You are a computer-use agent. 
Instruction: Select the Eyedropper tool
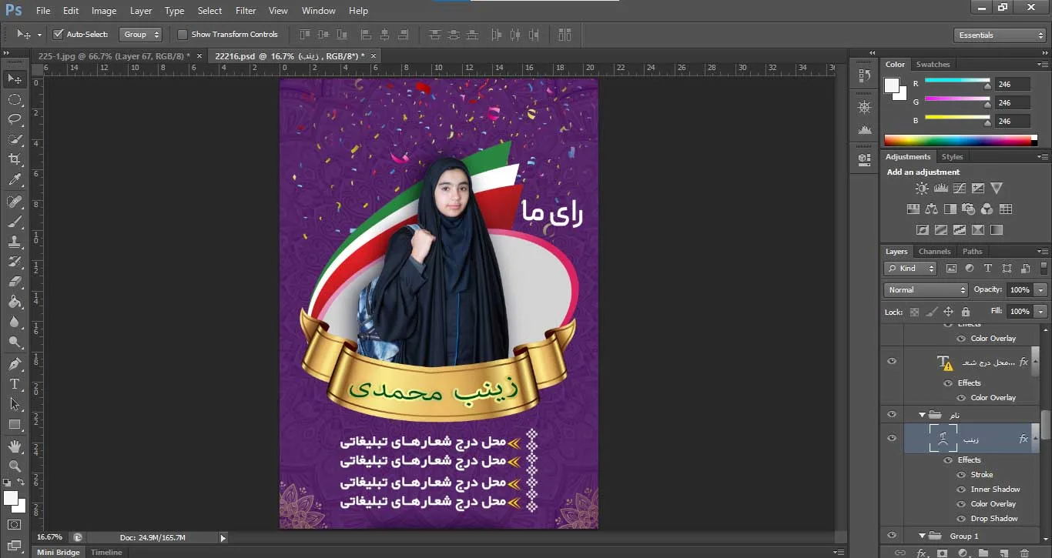[15, 180]
